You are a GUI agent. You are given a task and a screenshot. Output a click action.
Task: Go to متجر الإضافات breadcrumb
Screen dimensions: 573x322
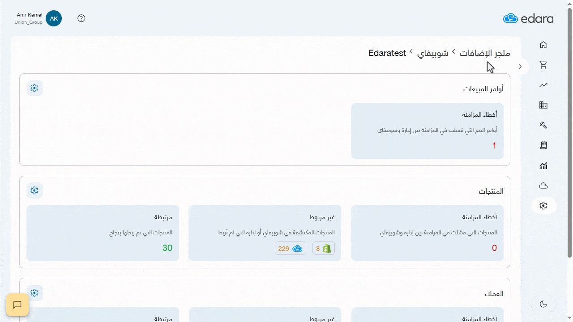tap(485, 53)
